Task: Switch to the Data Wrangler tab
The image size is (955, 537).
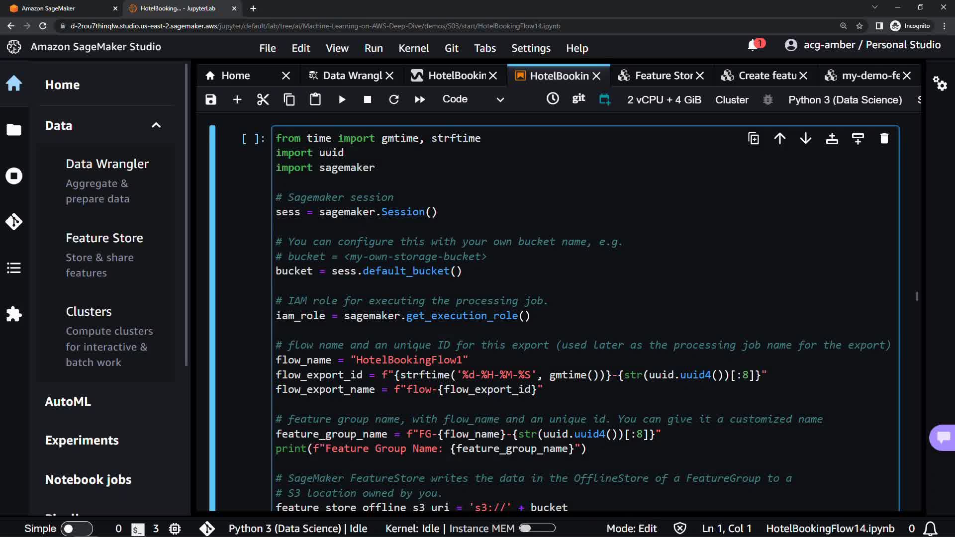Action: tap(352, 76)
